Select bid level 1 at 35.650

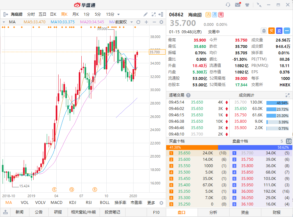tap(198, 153)
